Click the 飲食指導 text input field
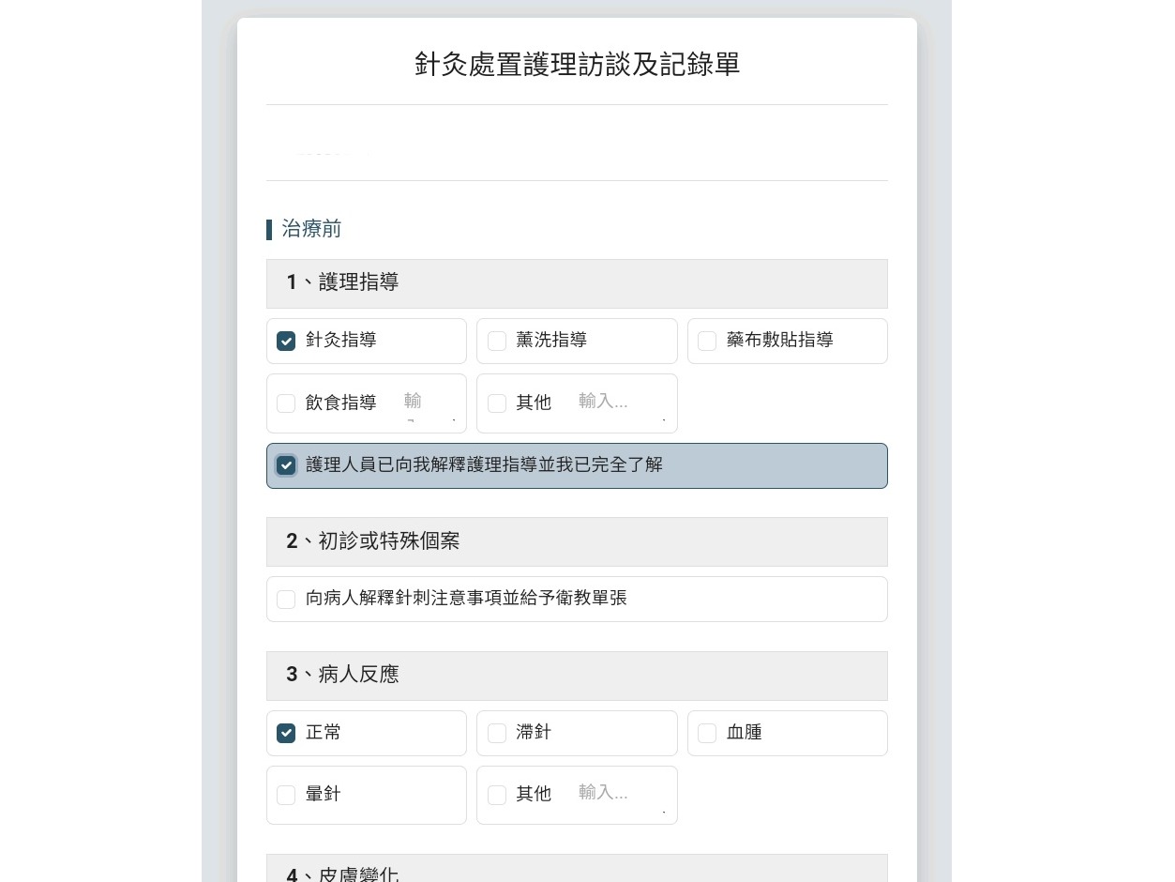This screenshot has width=1175, height=882. coord(430,403)
